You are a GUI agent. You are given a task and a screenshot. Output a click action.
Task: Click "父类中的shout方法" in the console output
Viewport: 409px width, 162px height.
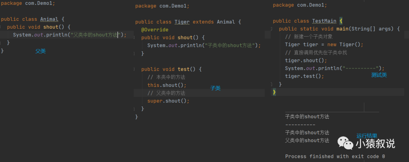pyautogui.click(x=307, y=141)
